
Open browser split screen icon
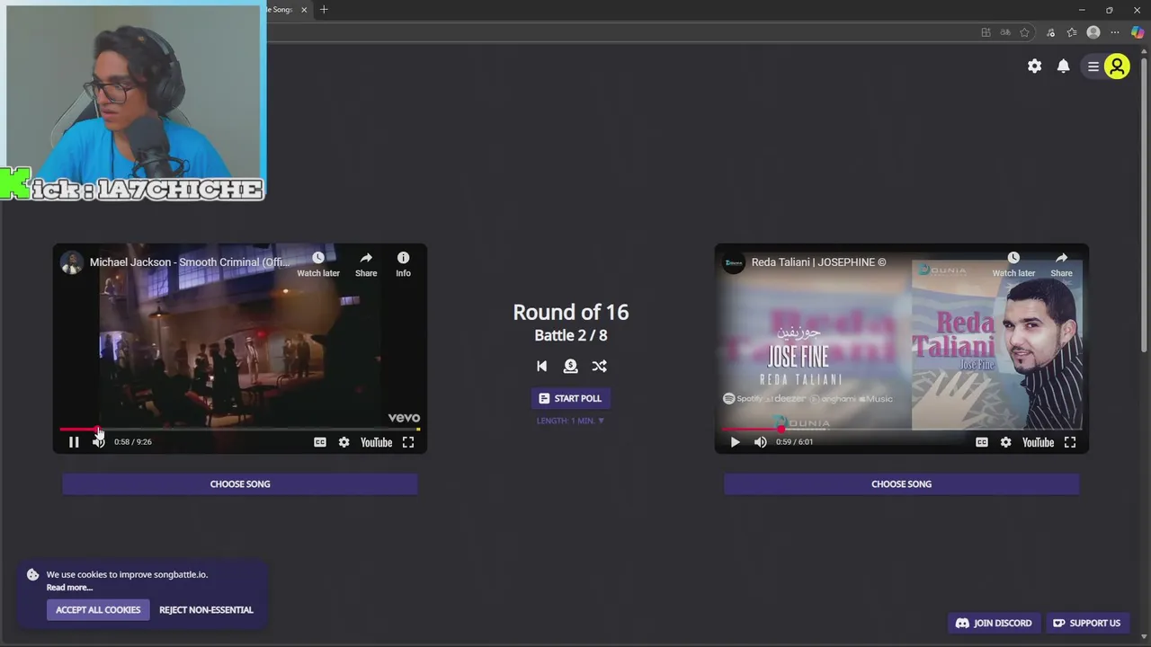[986, 32]
